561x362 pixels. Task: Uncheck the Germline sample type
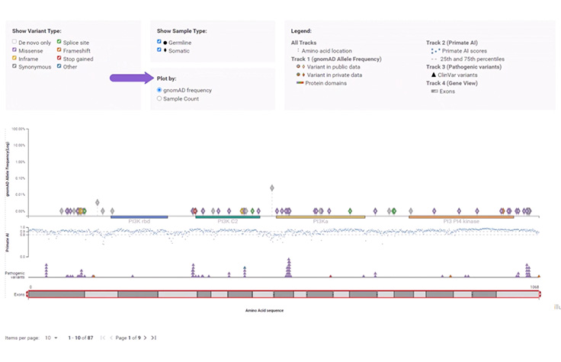159,42
